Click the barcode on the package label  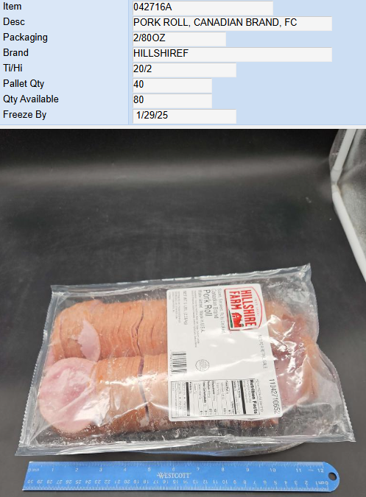tap(179, 362)
